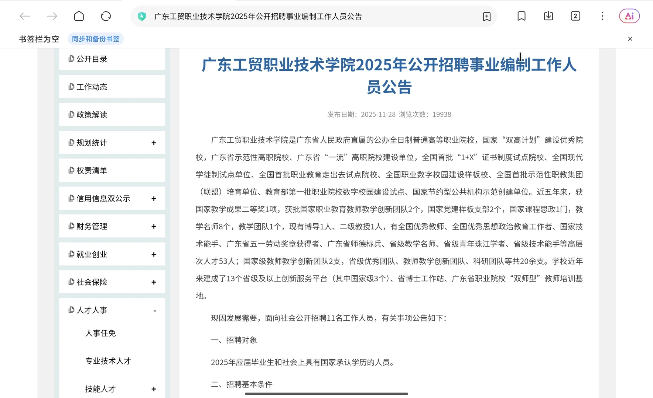Viewport: 653px width, 398px height.
Task: Dismiss the bookmark bar notice with ×
Action: coord(630,39)
